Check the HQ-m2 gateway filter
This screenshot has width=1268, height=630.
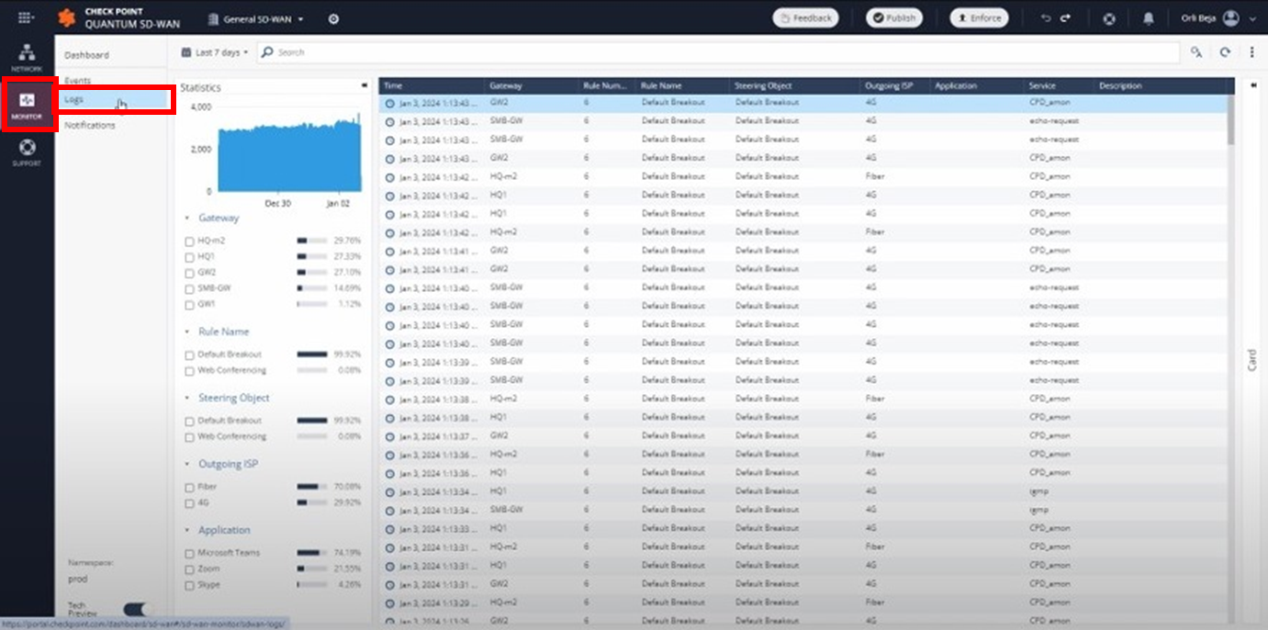pyautogui.click(x=189, y=241)
